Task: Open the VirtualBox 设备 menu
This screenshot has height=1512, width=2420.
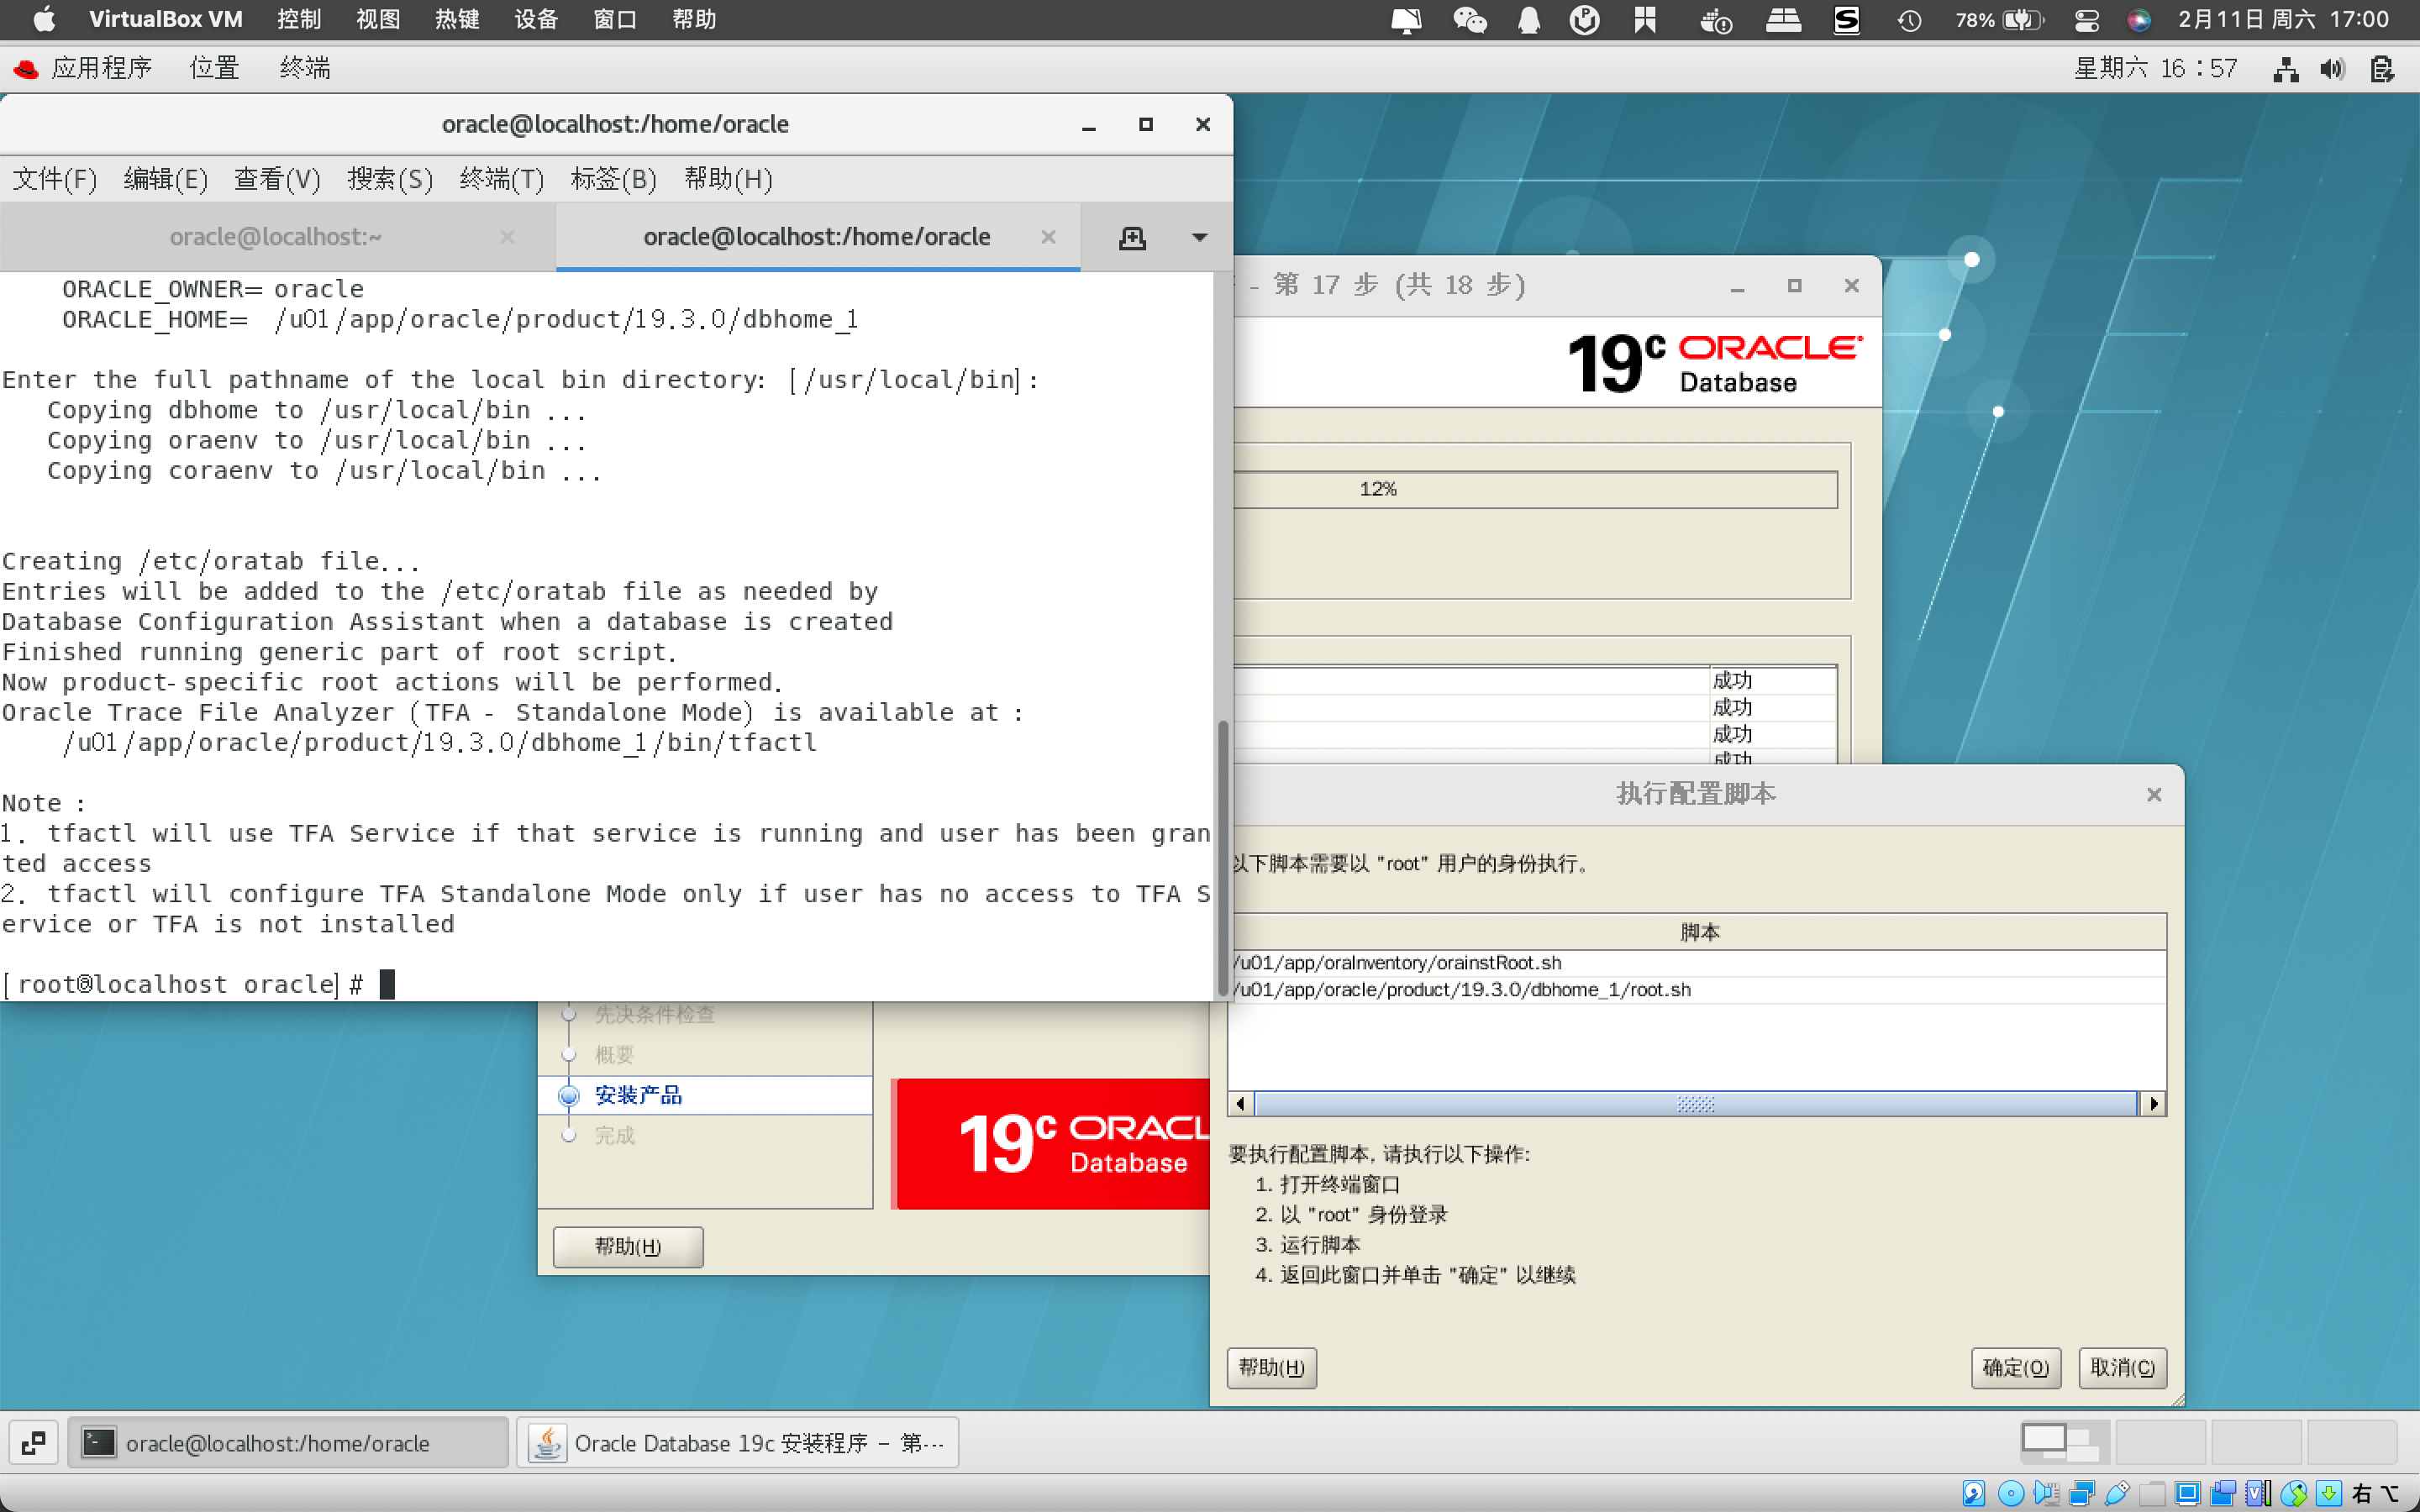Action: click(536, 19)
